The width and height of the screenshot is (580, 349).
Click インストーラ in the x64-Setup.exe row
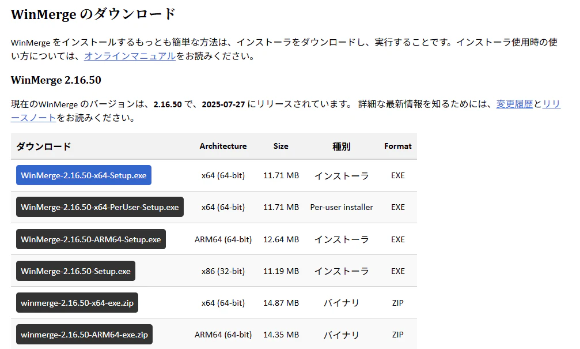(342, 175)
